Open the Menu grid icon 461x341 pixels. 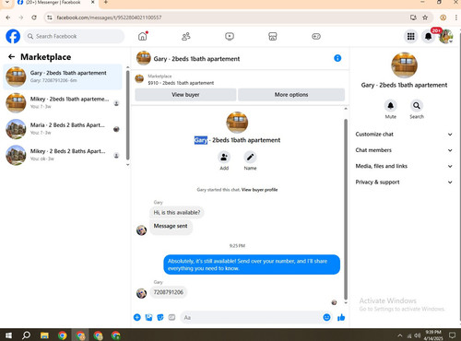tap(411, 36)
